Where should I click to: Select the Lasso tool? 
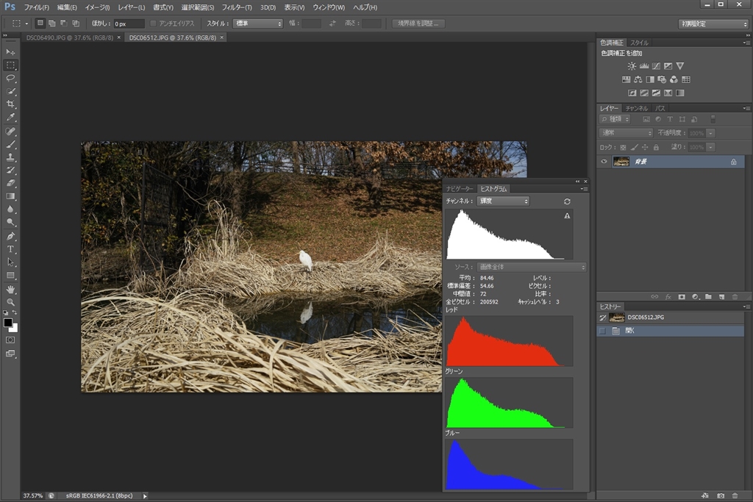tap(10, 78)
